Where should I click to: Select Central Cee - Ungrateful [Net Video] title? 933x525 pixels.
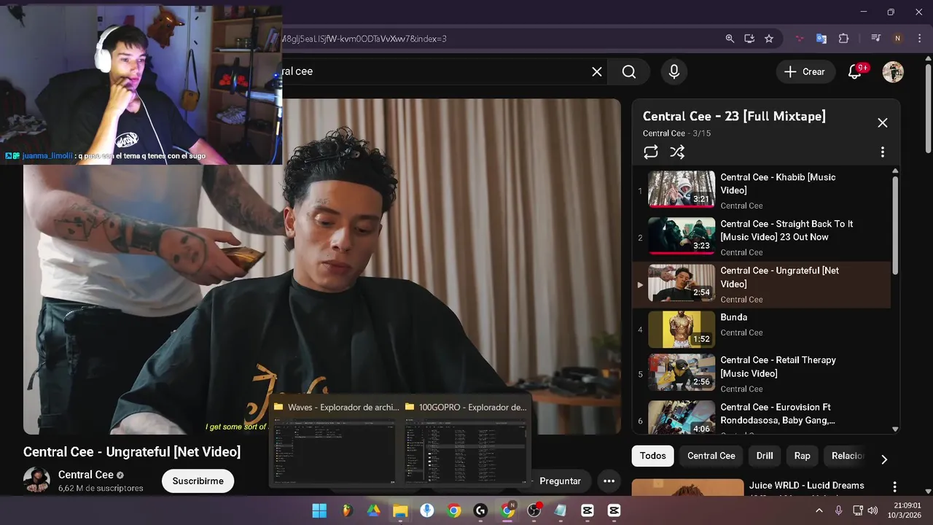click(x=779, y=277)
